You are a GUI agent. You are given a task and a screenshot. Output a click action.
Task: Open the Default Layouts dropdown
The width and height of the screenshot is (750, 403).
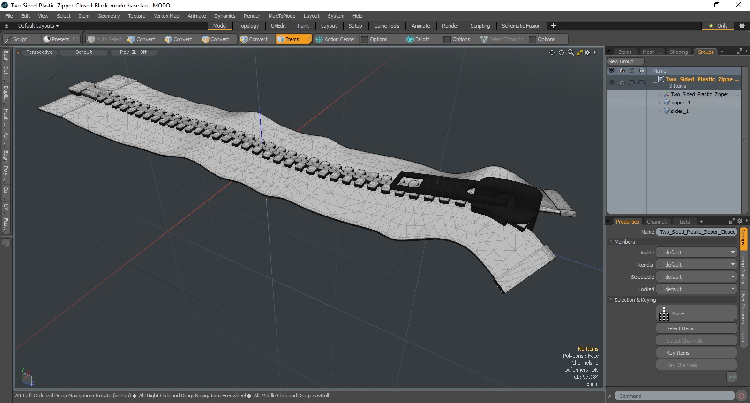(38, 26)
